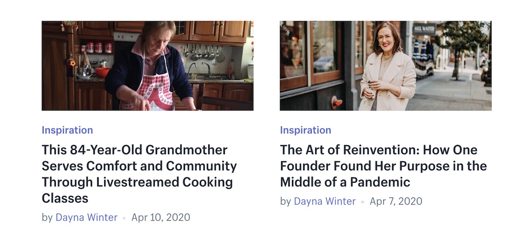530x243 pixels.
Task: Open the 84-Year-Old Grandmother article title
Action: [x=140, y=174]
